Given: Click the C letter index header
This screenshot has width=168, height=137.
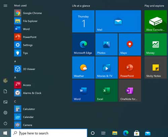Looking at the screenshot, I should coord(15,101).
